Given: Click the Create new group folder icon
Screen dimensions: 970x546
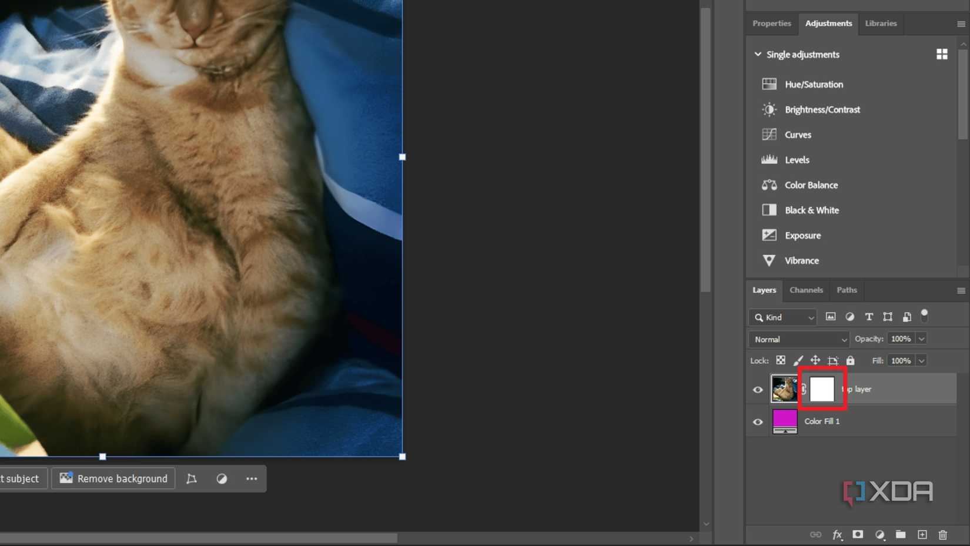Looking at the screenshot, I should (901, 535).
